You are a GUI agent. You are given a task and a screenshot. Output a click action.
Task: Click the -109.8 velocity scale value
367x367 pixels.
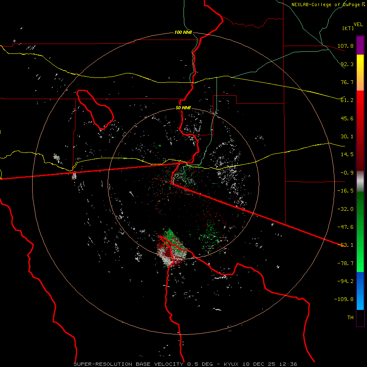pos(344,299)
